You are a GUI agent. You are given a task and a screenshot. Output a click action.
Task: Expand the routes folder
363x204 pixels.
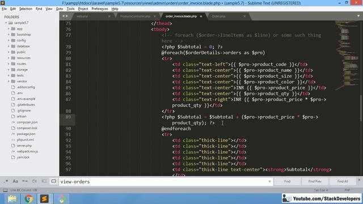coord(9,63)
